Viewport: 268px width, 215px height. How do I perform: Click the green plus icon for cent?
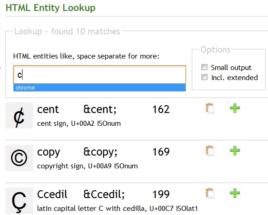[235, 108]
